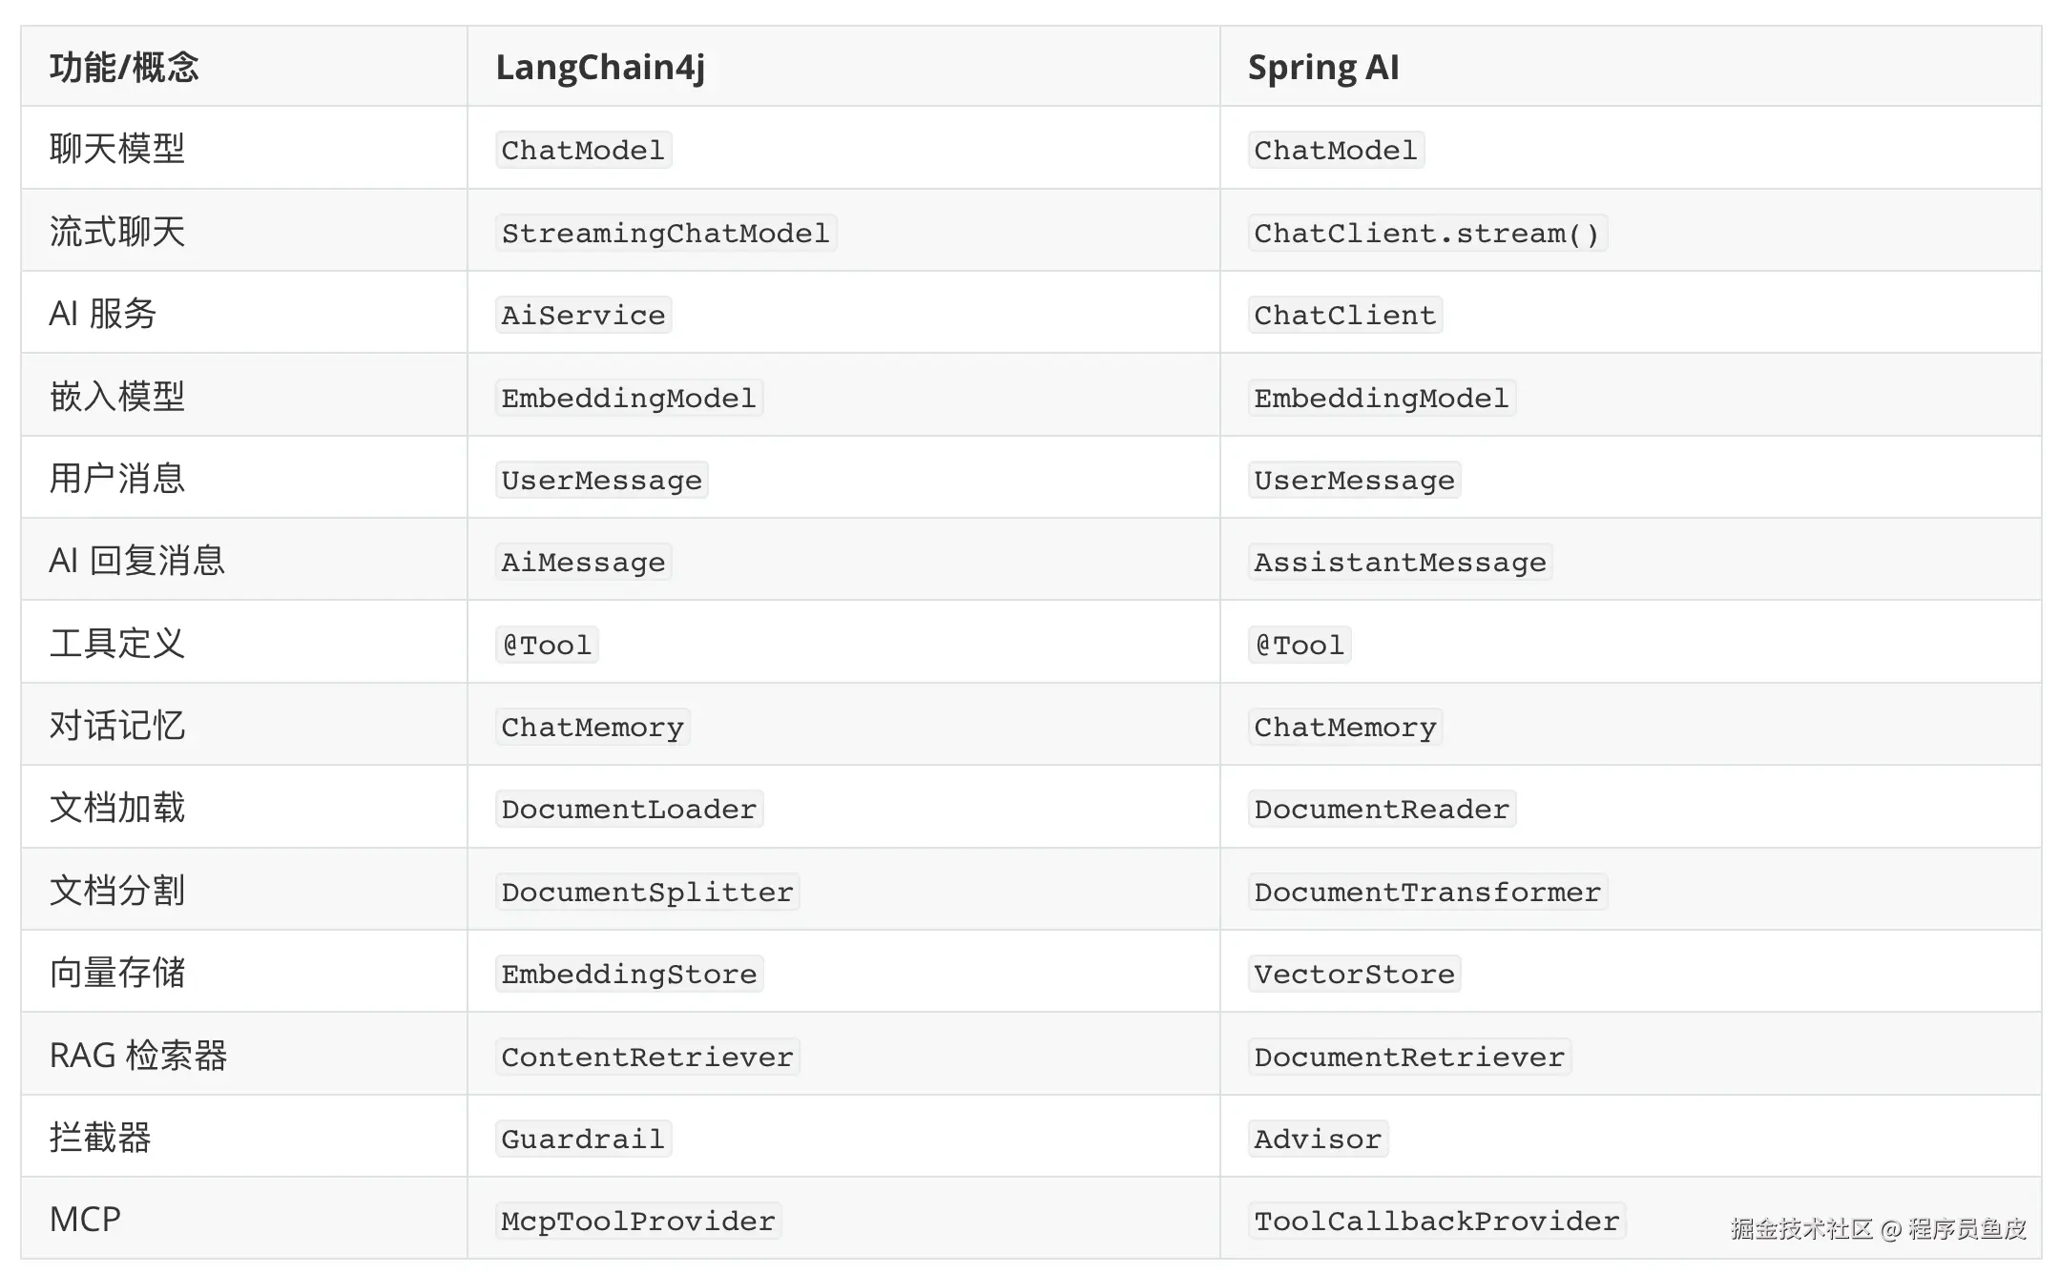The image size is (2059, 1274).
Task: Click the 掘金技术社区 watermark text
Action: click(x=1801, y=1229)
